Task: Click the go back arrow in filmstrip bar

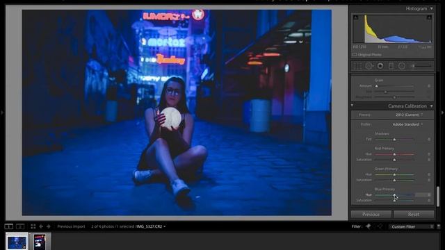Action: click(x=41, y=226)
